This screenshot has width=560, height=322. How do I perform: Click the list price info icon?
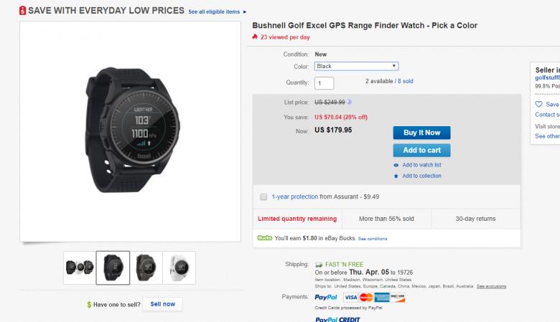click(x=350, y=102)
